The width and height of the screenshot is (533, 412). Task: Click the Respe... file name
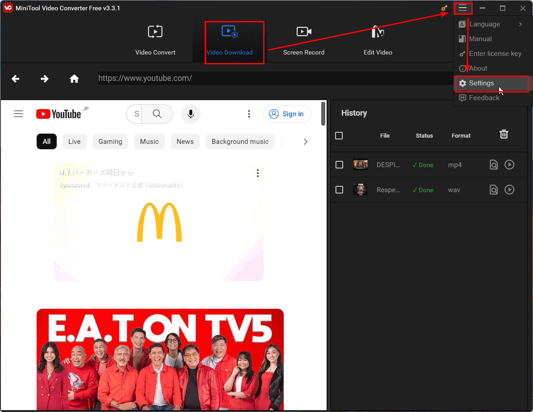388,189
